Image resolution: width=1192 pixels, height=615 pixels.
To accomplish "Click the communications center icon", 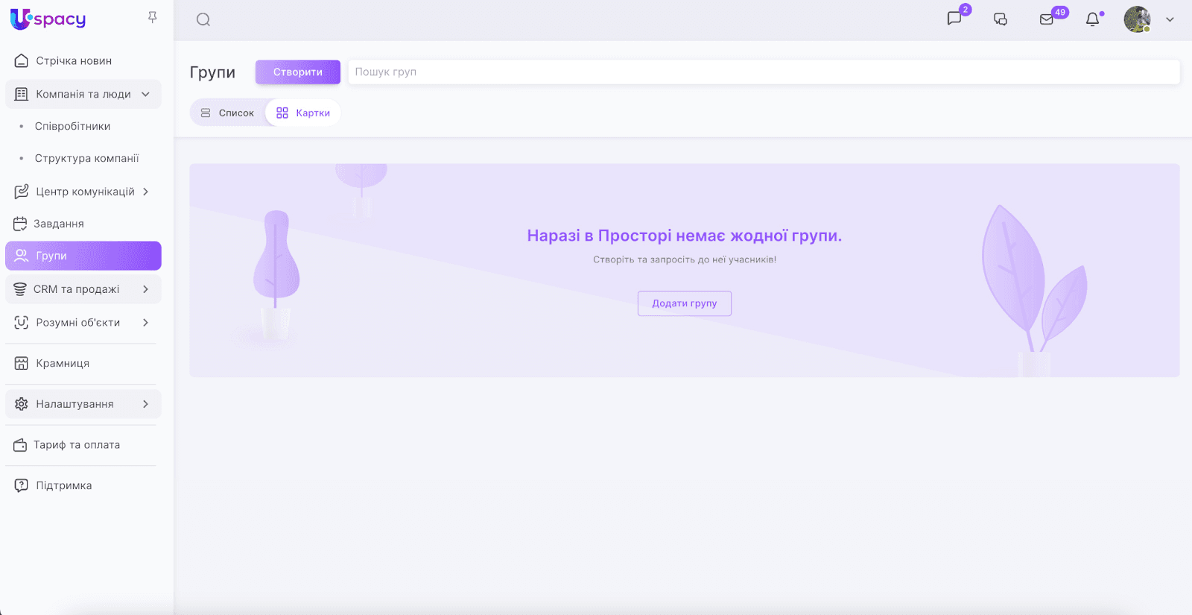I will 22,192.
